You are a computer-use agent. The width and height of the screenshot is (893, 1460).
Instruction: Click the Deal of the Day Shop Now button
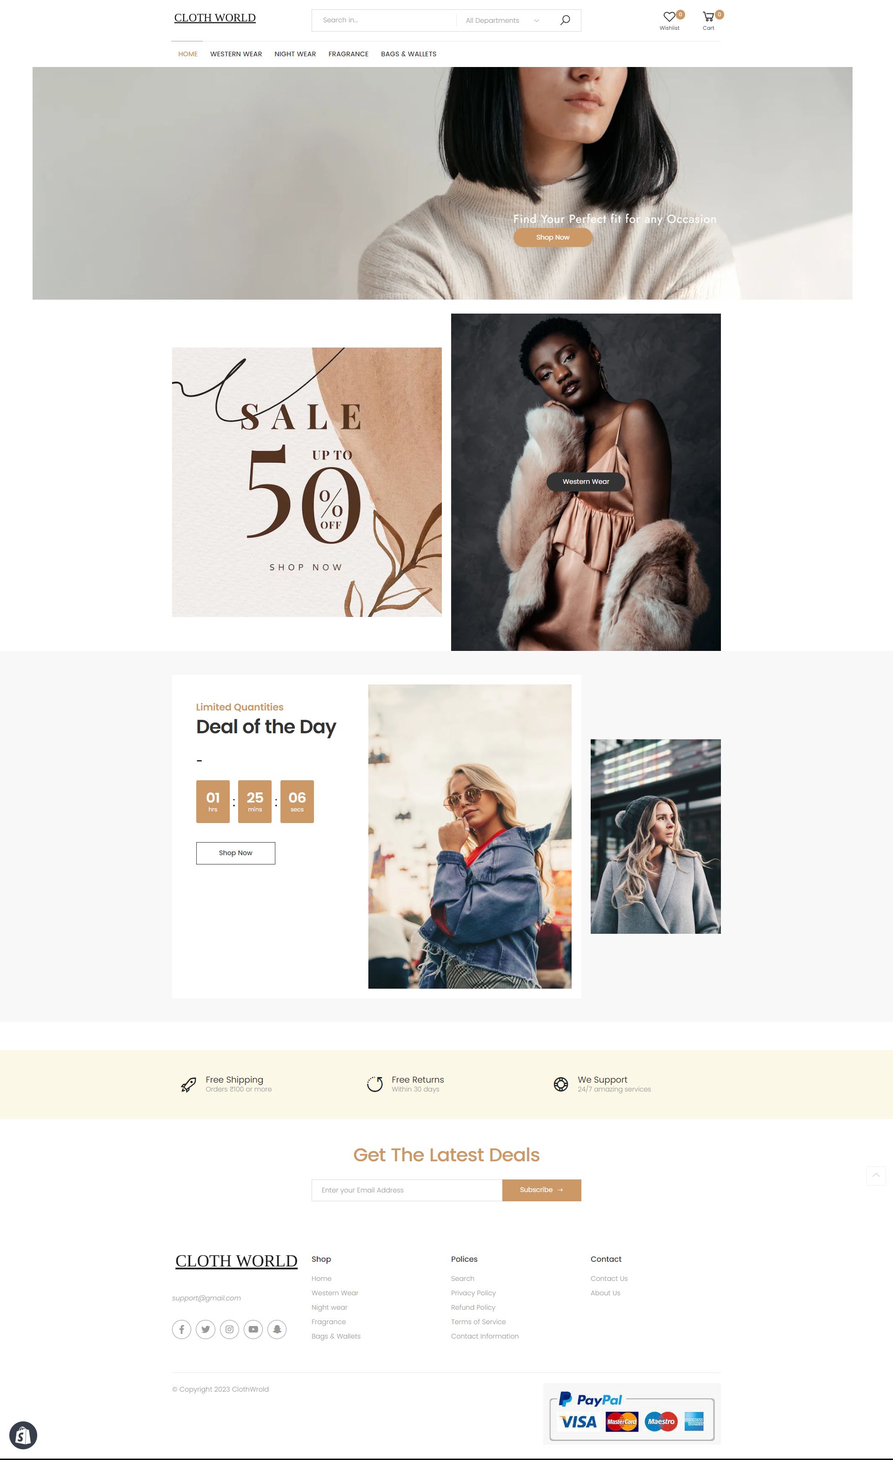pyautogui.click(x=236, y=853)
